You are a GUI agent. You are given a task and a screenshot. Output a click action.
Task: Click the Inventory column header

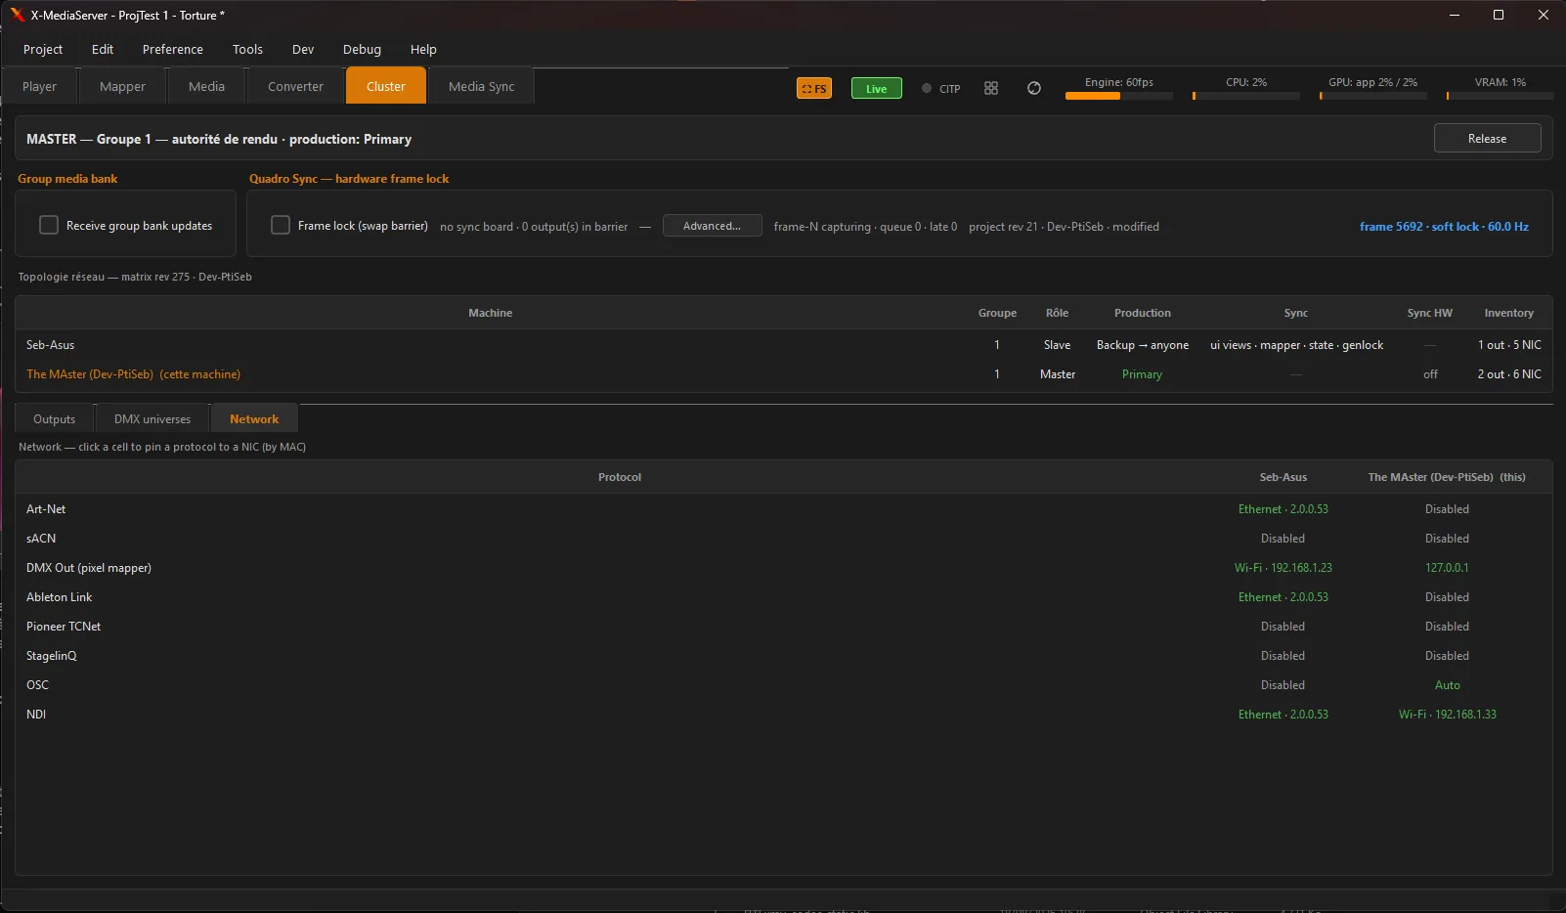click(1508, 313)
